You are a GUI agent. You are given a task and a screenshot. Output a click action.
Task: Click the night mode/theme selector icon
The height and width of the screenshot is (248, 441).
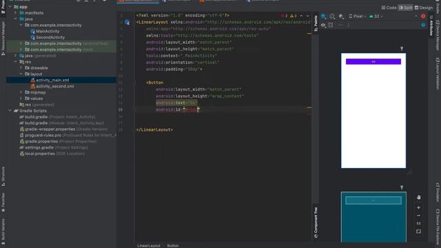pos(341,17)
